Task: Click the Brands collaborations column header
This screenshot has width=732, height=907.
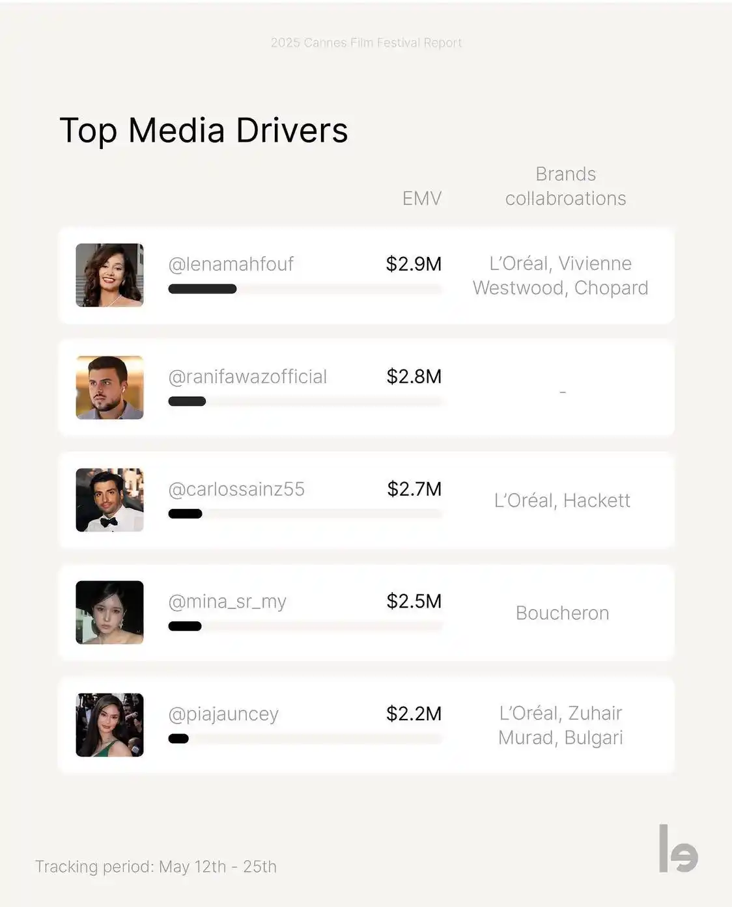Action: pyautogui.click(x=565, y=186)
